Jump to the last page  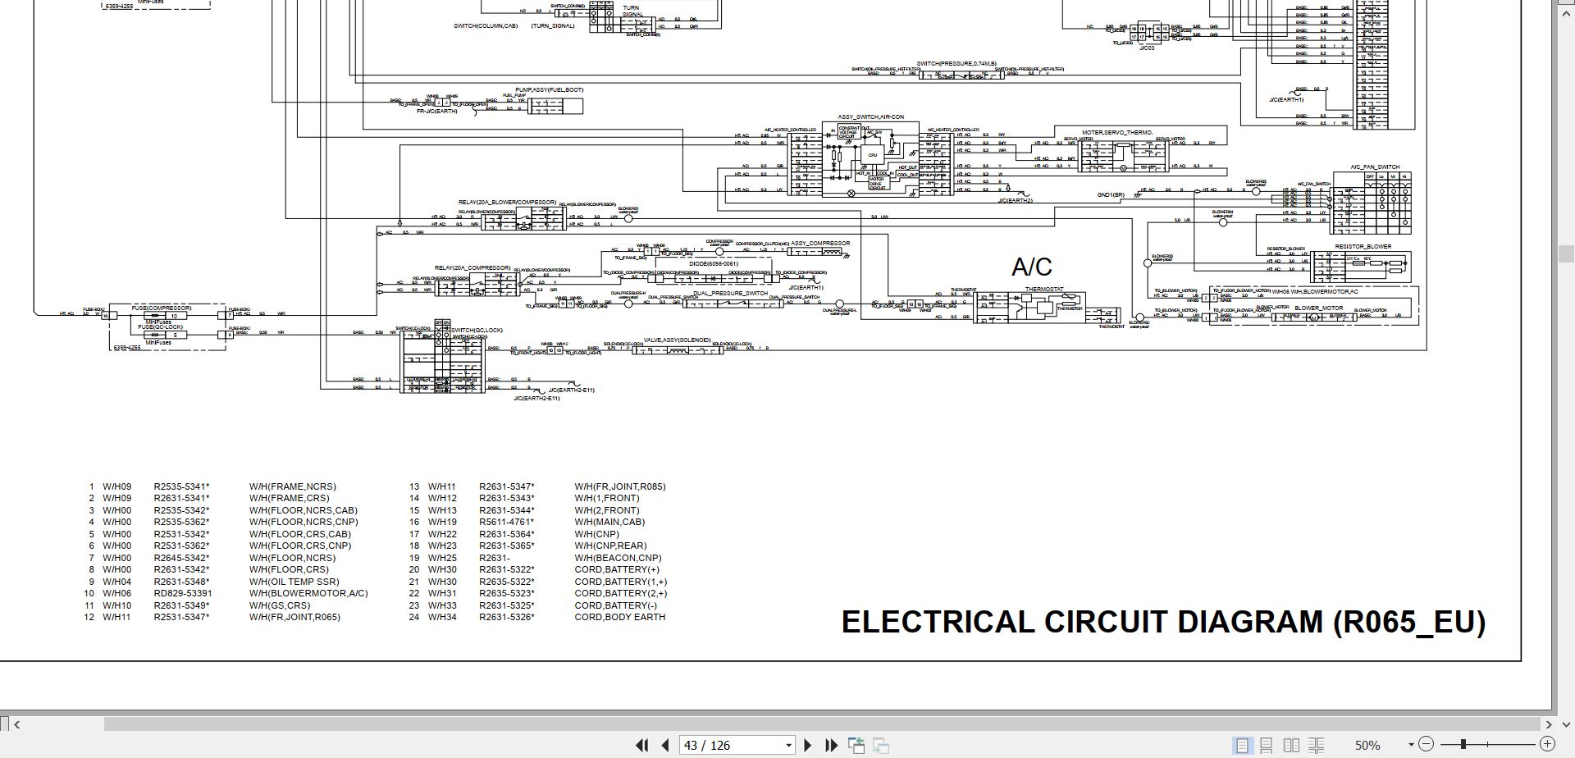coord(831,745)
